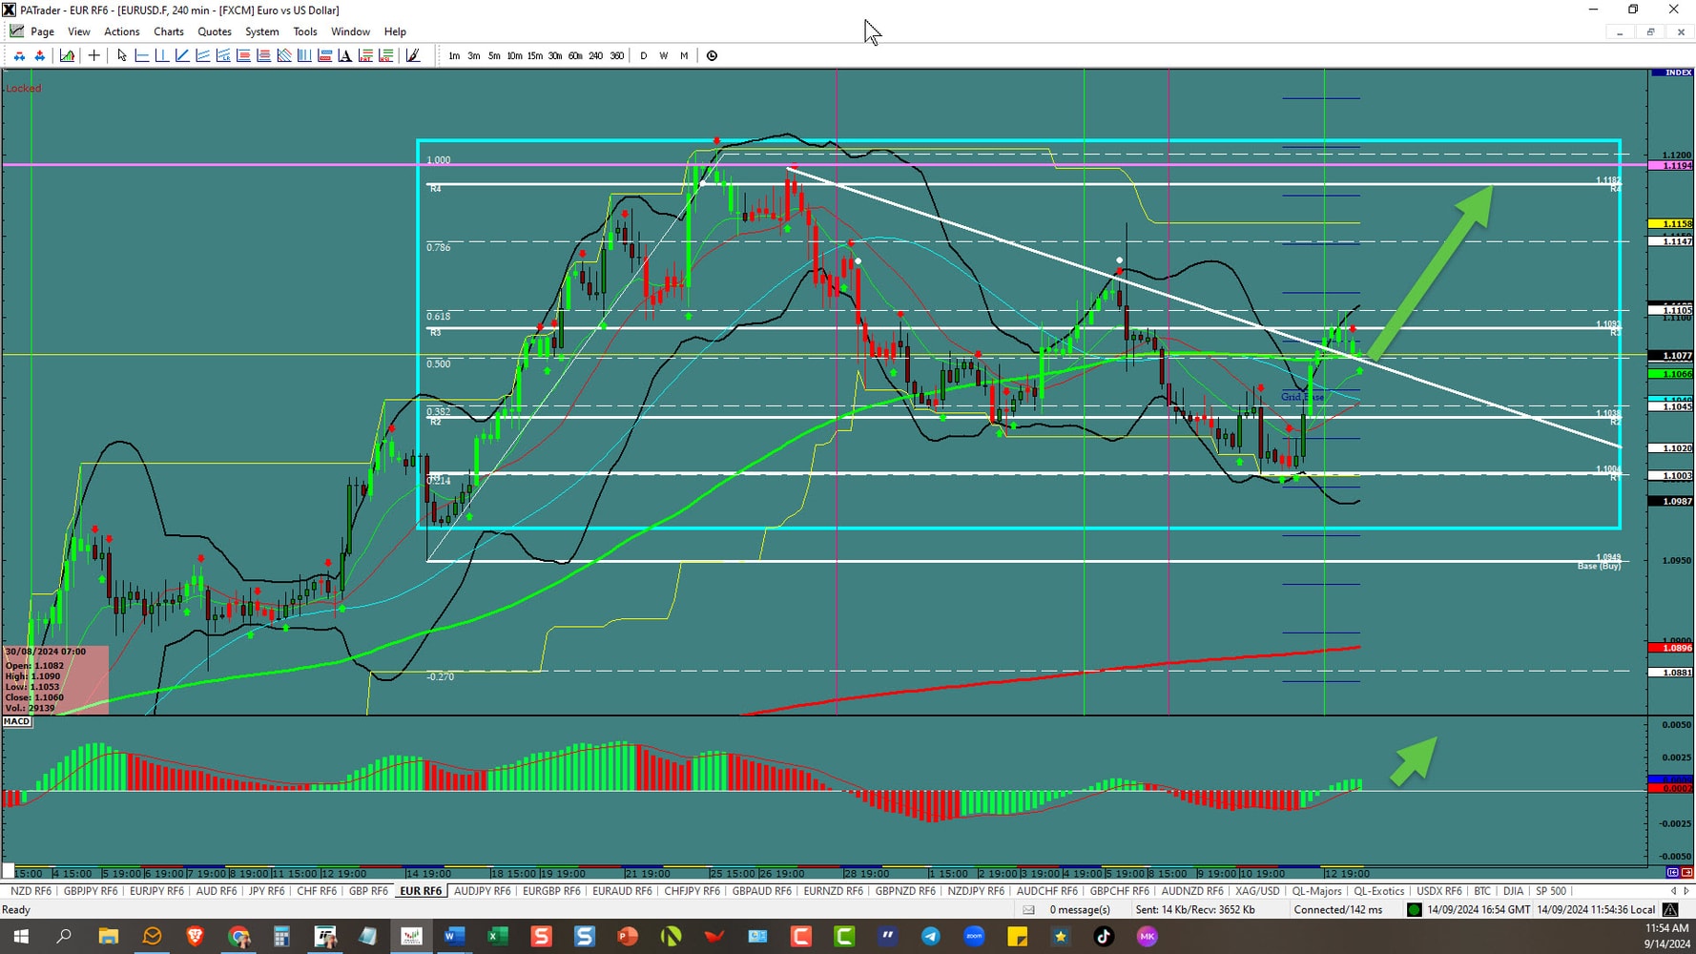Set chart to 15m timeframe
The width and height of the screenshot is (1696, 954).
(534, 55)
